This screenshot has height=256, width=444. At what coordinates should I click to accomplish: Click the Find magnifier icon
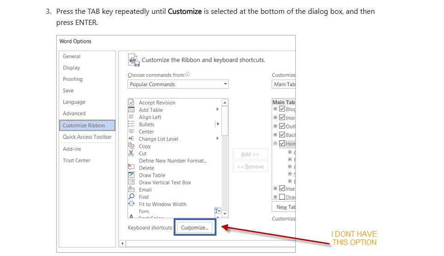coord(131,197)
